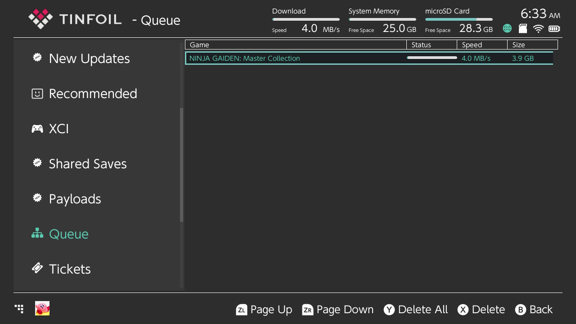Click the B button glyph
The width and height of the screenshot is (576, 324).
point(521,310)
